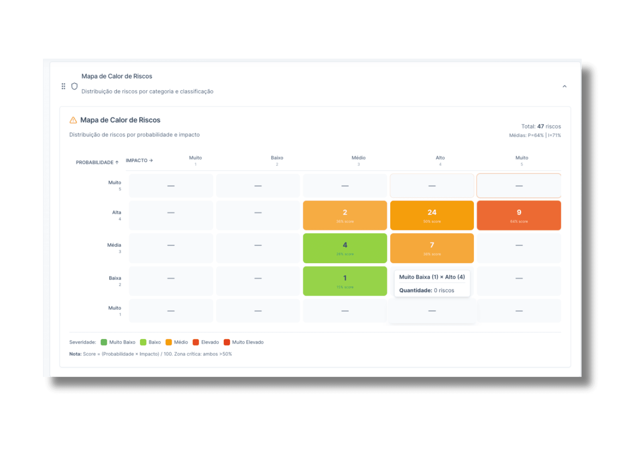643x455 pixels.
Task: Collapse the Mapa de Calor de Riscos panel
Action: [x=564, y=86]
